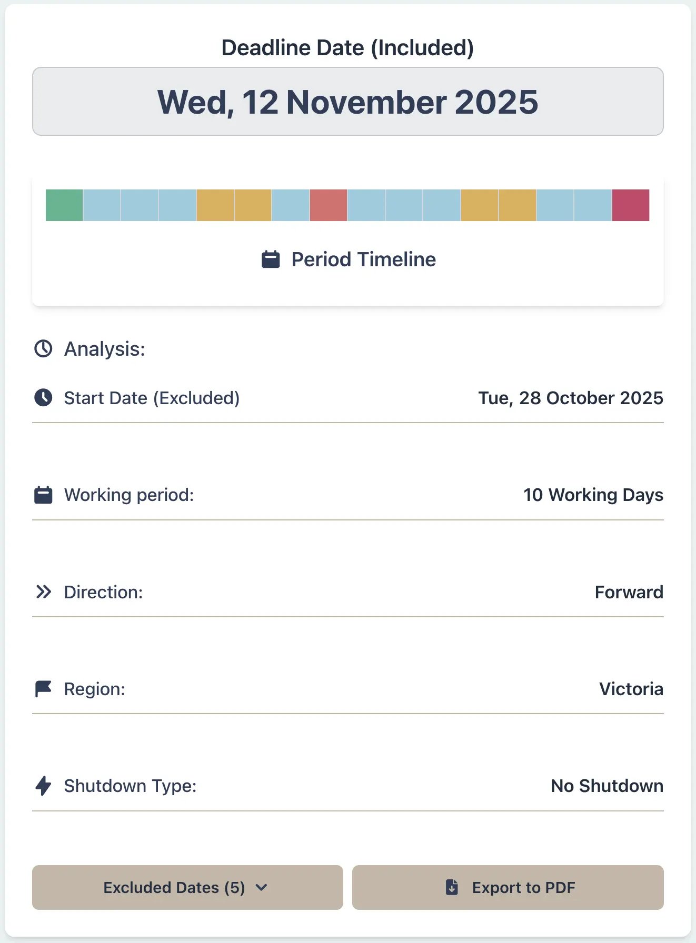Expand the Excluded Dates (5) dropdown
Screen dimensions: 696x943
pyautogui.click(x=187, y=887)
